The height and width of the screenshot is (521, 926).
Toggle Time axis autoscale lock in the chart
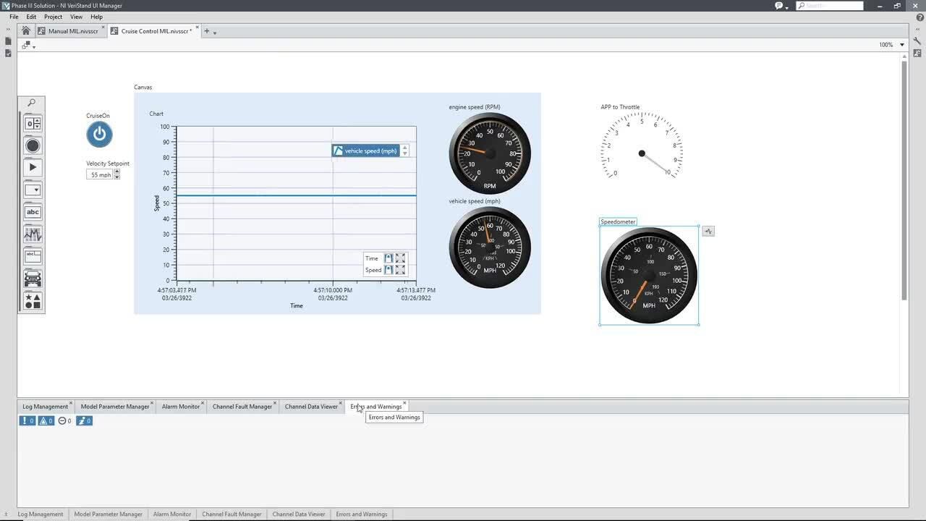[388, 258]
